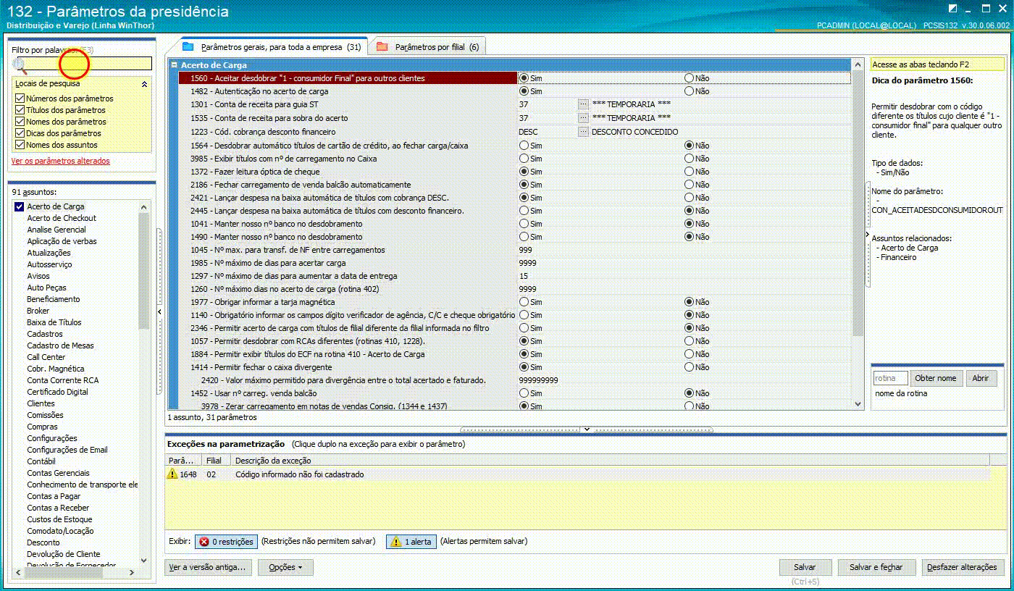Click the red restrictions icon button

(x=204, y=542)
